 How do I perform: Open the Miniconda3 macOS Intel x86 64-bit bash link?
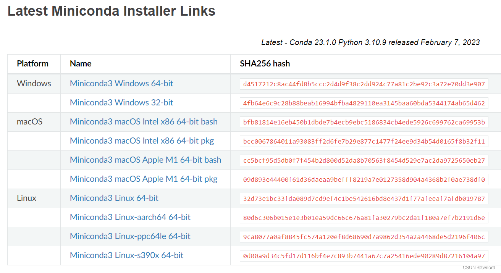143,122
